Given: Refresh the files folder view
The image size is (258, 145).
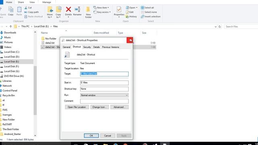Looking at the screenshot, I should tap(219, 27).
